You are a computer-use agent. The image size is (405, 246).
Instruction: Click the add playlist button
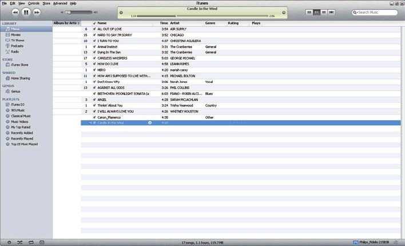pos(9,243)
